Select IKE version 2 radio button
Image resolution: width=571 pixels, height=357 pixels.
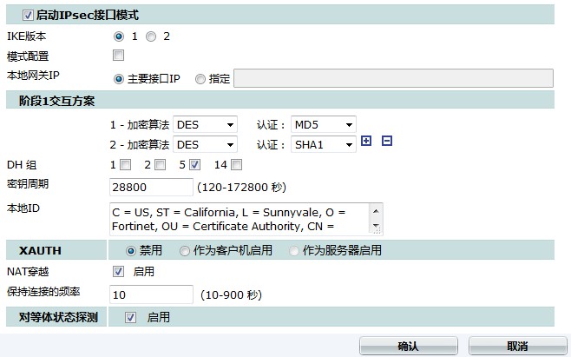(151, 36)
